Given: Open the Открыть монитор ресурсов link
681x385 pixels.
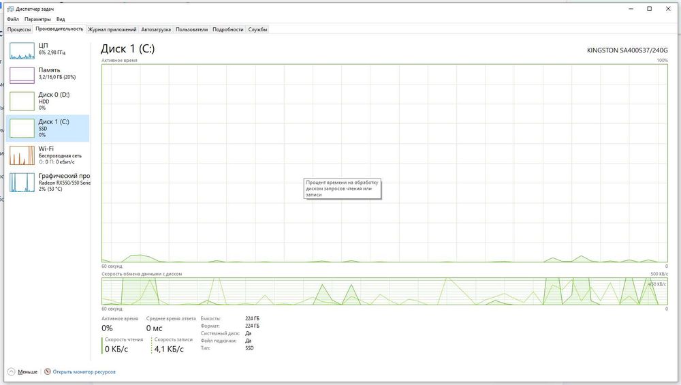Looking at the screenshot, I should [x=84, y=372].
